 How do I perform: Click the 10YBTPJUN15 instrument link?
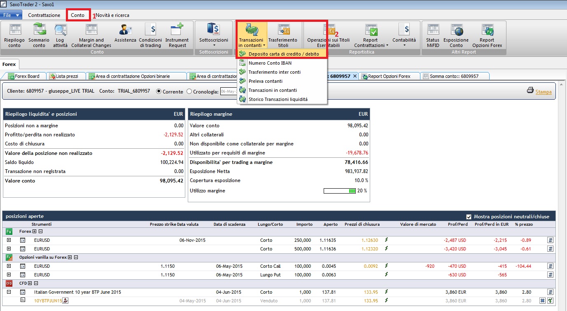(48, 301)
